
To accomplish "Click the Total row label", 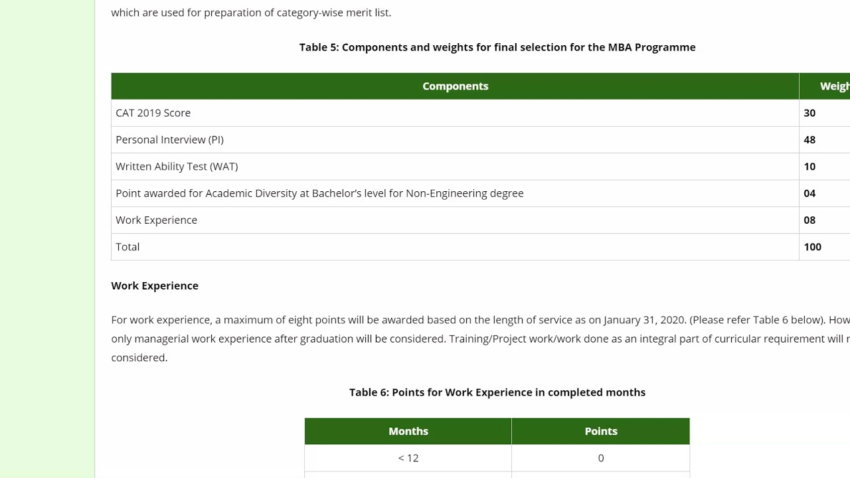I will pos(127,246).
